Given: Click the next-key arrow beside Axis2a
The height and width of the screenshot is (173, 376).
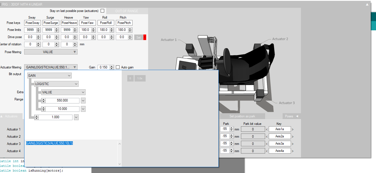Looking at the screenshot, I should tap(293, 137).
